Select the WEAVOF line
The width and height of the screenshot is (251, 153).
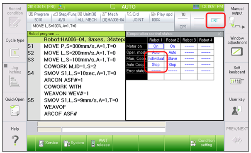tap(76, 107)
